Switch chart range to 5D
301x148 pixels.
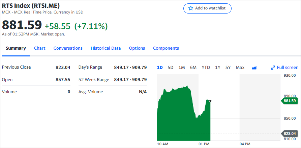(171, 68)
